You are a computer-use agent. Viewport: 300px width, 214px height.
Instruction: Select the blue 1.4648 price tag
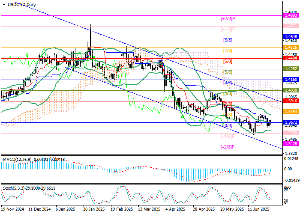tap(291, 37)
